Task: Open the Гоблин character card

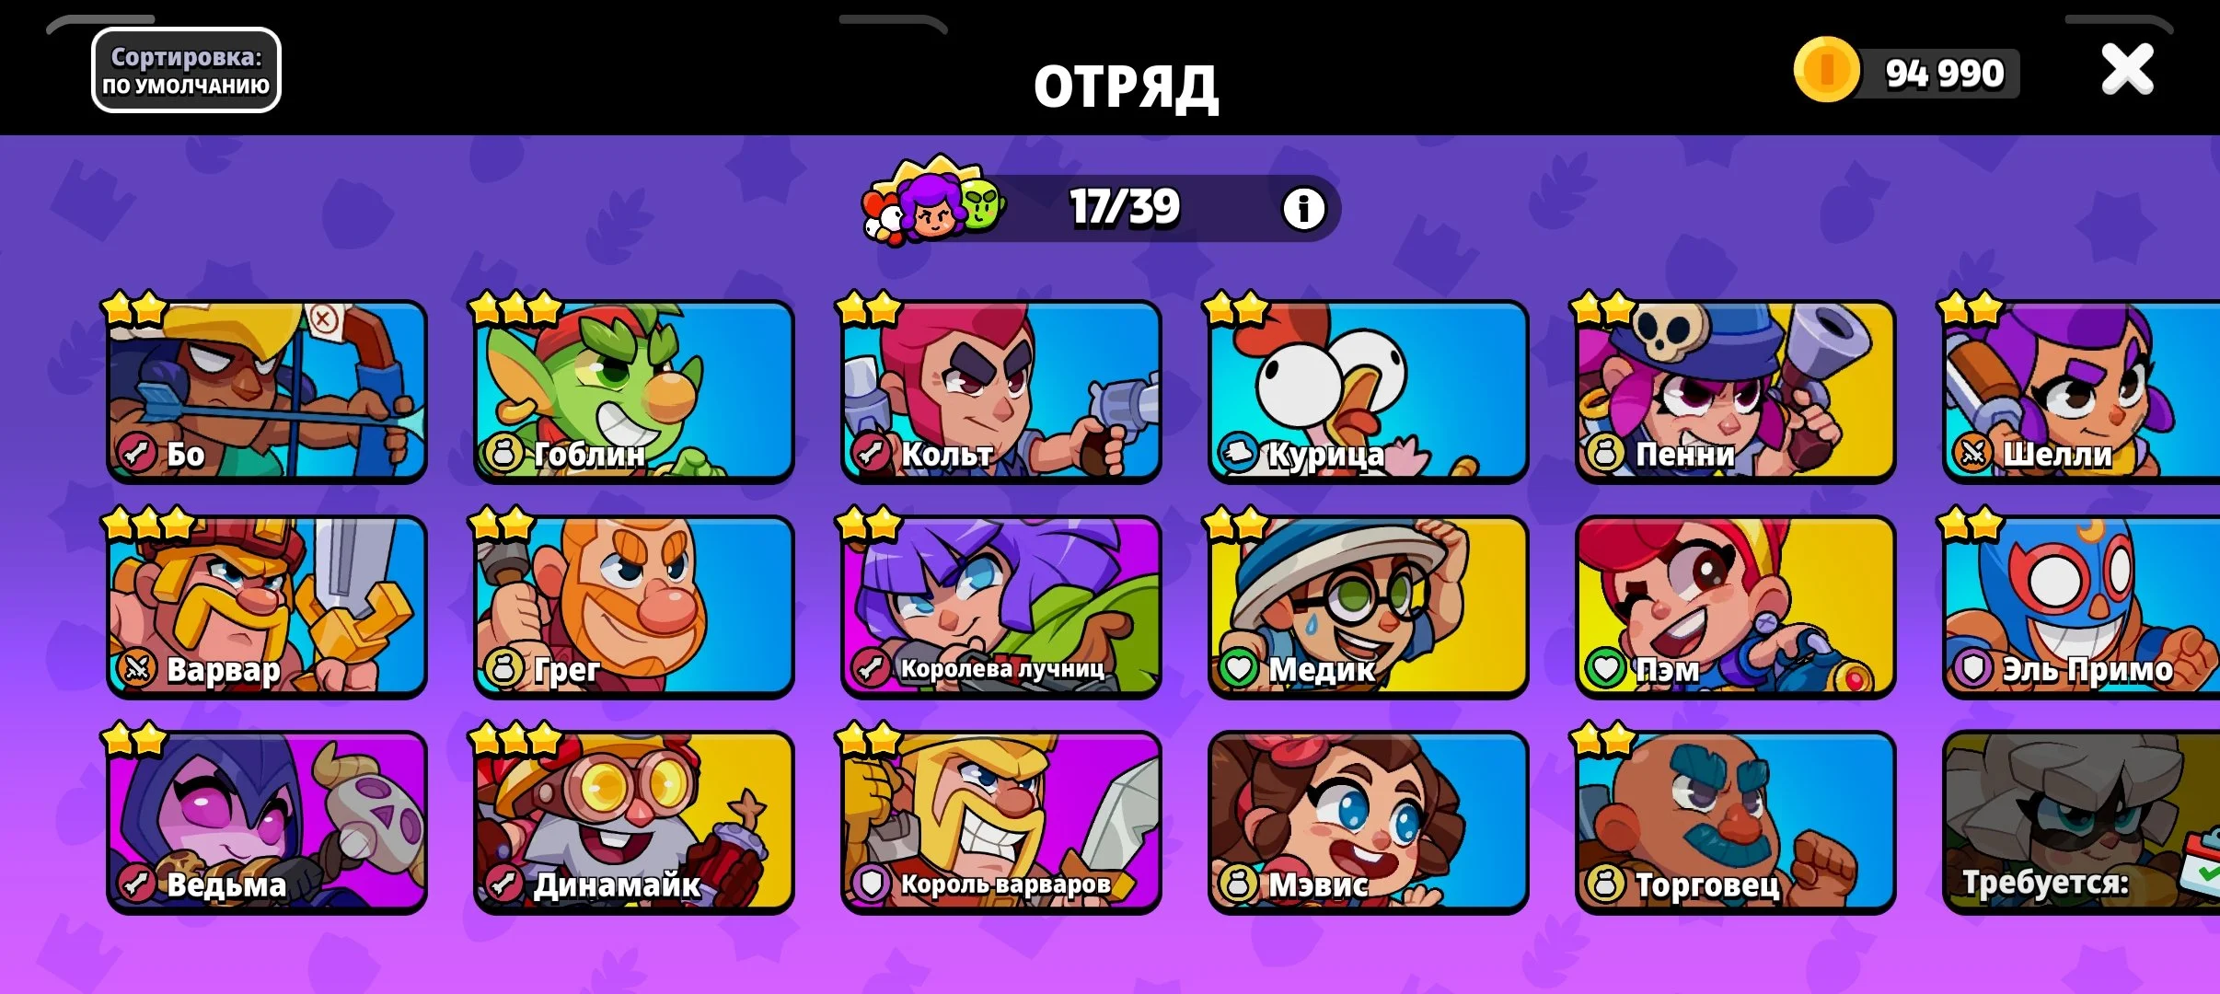Action: pos(634,391)
